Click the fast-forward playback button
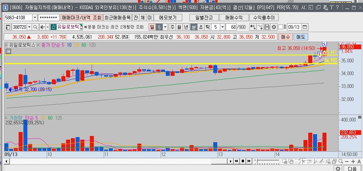This screenshot has width=363, height=171. (249, 161)
